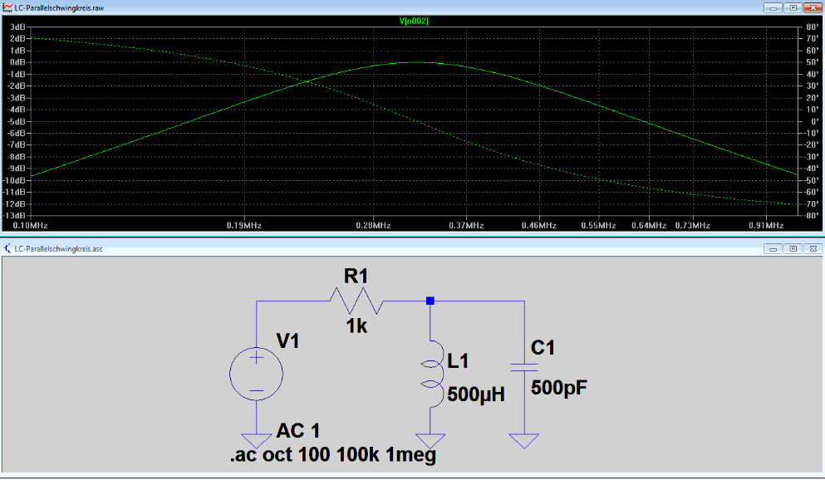
Task: Click the 500pF capacitor value
Action: point(559,388)
